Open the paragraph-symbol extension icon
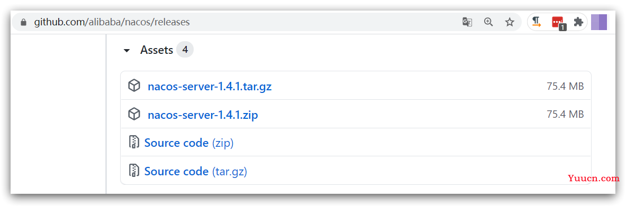The height and width of the screenshot is (207, 626). [537, 22]
